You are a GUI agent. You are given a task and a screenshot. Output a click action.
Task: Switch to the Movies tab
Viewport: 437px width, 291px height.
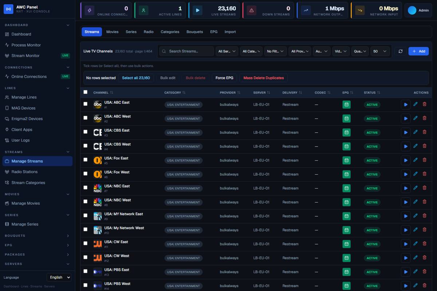112,32
